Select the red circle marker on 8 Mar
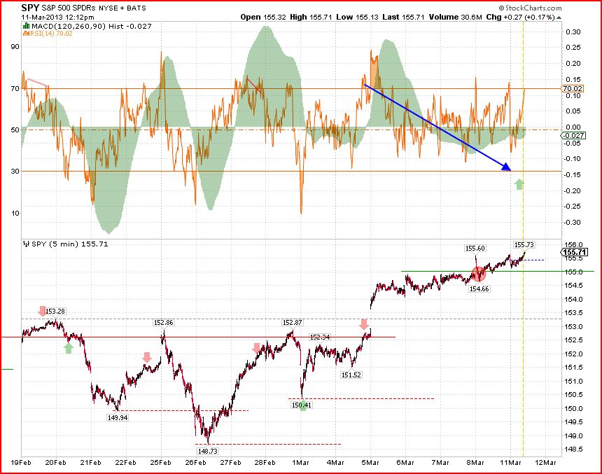 pyautogui.click(x=478, y=274)
